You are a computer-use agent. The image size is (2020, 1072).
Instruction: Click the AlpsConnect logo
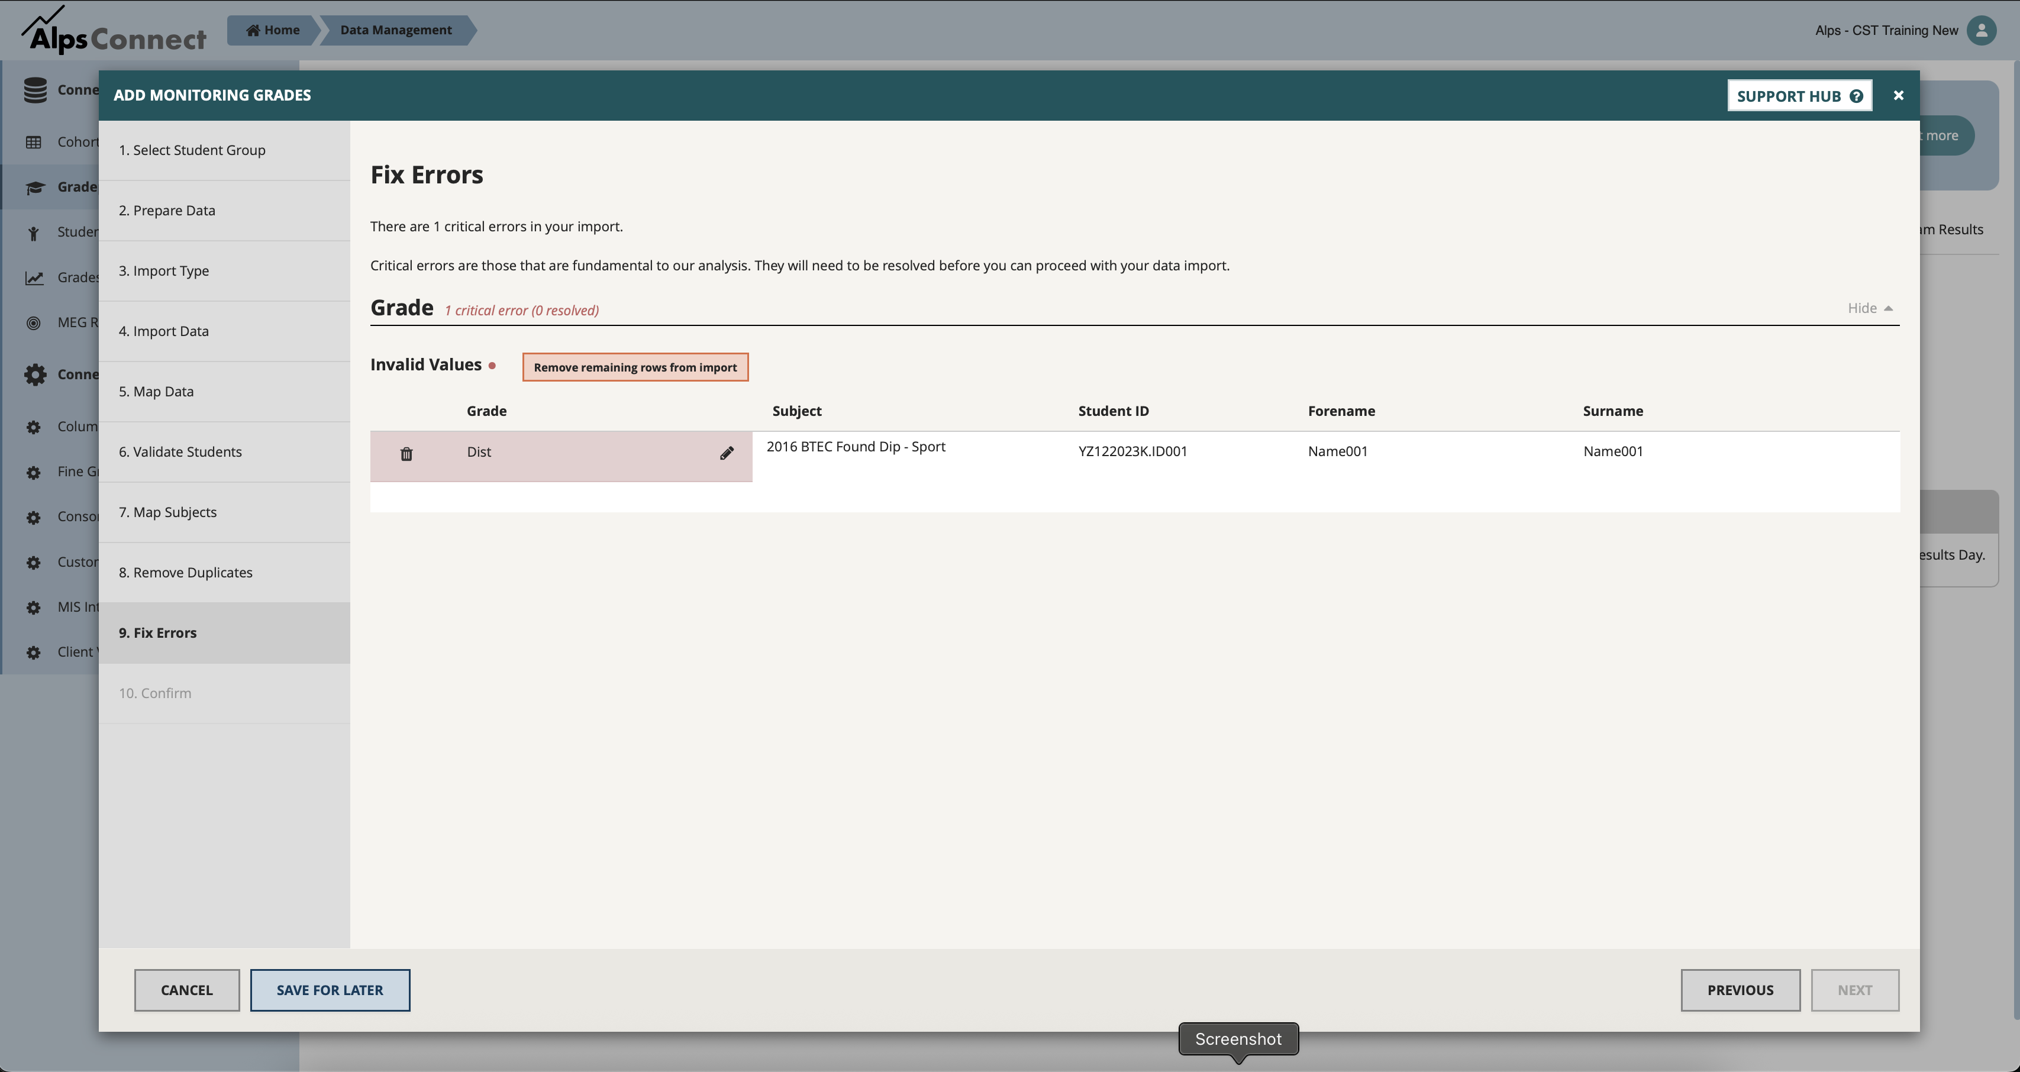[x=114, y=31]
